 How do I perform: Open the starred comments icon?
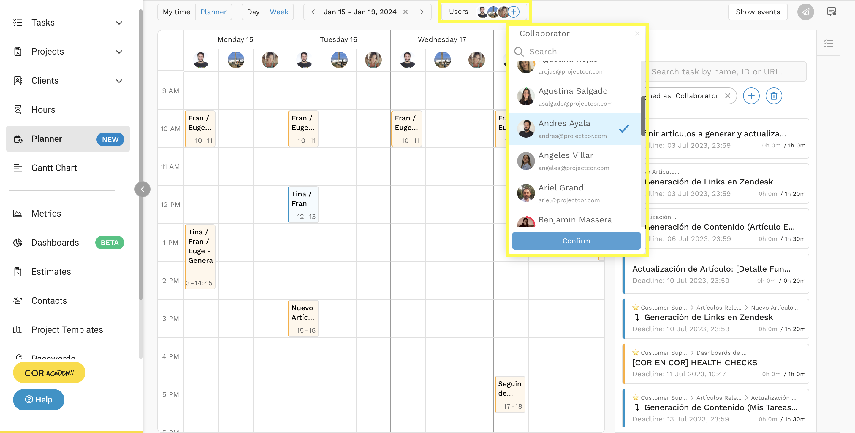pos(832,12)
